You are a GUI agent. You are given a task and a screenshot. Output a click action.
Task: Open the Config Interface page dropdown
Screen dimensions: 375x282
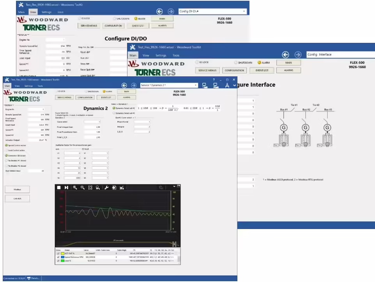click(x=341, y=55)
